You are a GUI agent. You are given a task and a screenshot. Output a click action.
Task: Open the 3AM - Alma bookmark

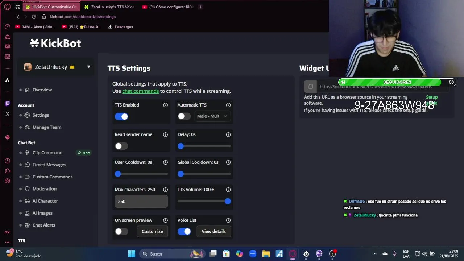[36, 27]
